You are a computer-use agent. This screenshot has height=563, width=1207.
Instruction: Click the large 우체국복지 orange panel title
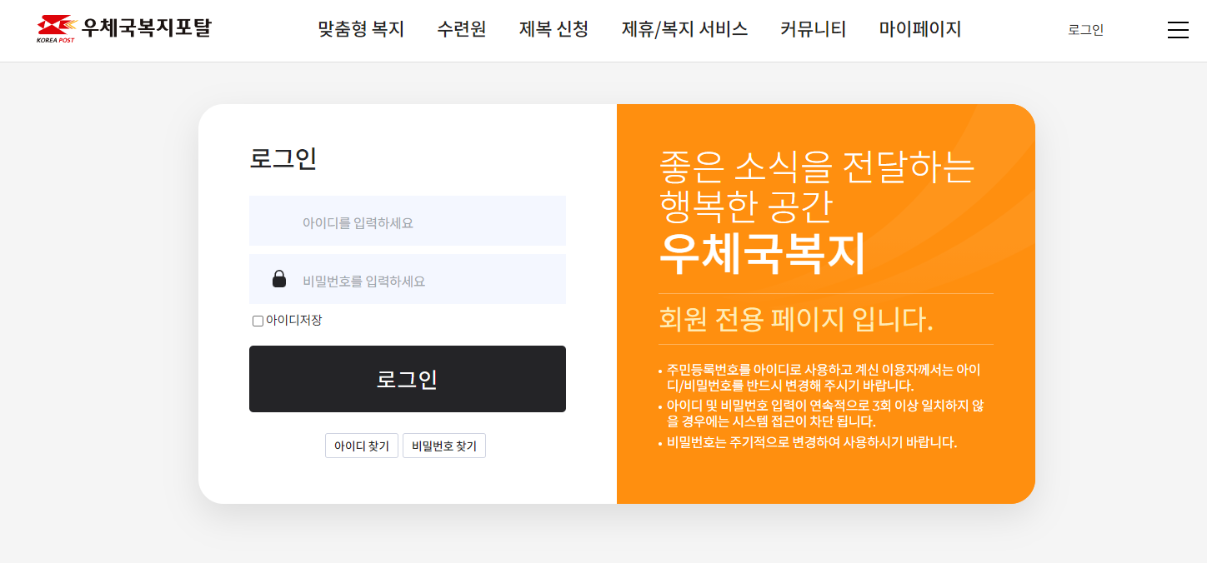click(x=762, y=254)
